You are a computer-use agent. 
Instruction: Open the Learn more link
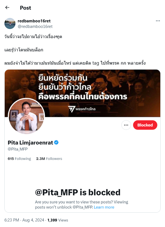[104, 207]
